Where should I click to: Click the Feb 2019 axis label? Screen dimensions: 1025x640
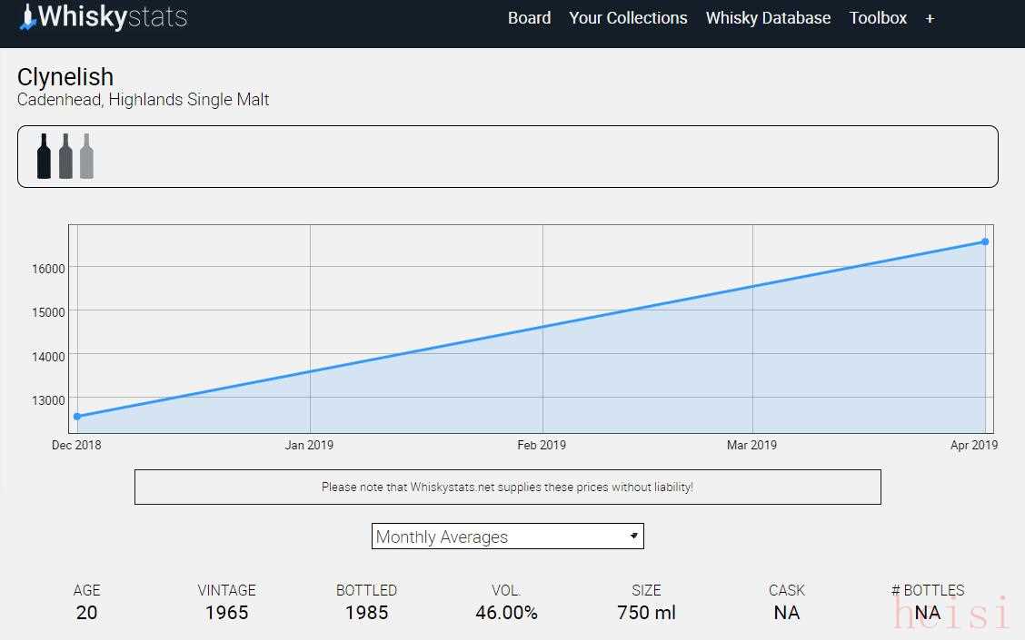tap(542, 445)
